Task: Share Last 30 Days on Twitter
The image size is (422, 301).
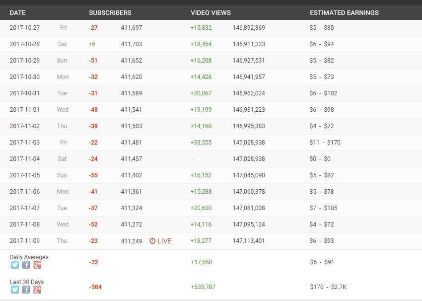Action: tap(15, 290)
